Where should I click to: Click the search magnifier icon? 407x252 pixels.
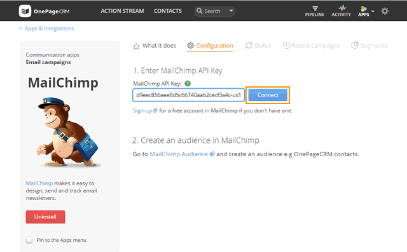click(199, 11)
